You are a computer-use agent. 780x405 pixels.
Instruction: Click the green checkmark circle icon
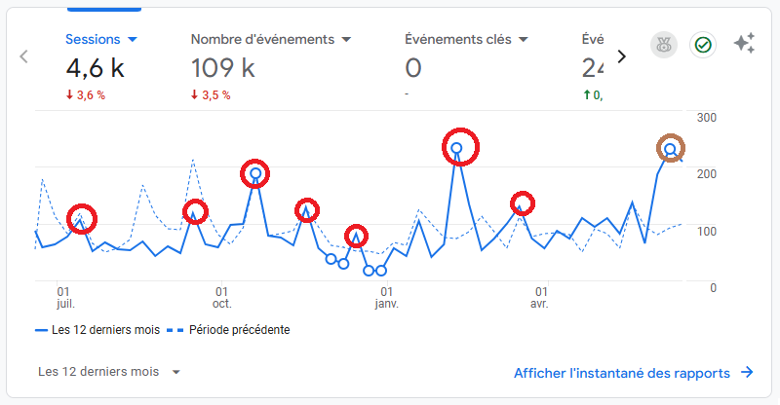click(x=702, y=45)
